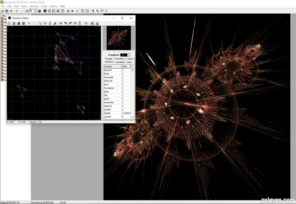Click the linear3D value cell

[x=126, y=70]
